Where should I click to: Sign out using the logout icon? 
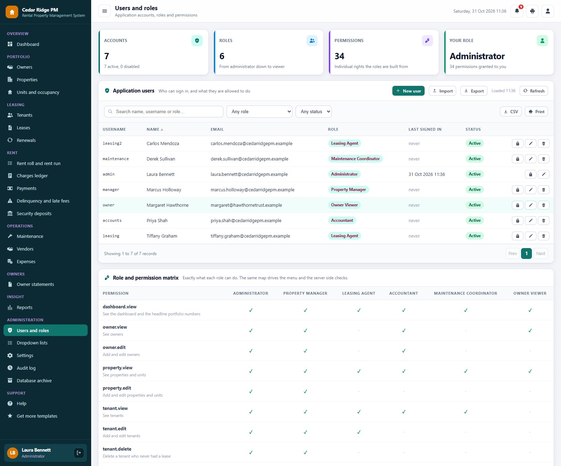(79, 453)
